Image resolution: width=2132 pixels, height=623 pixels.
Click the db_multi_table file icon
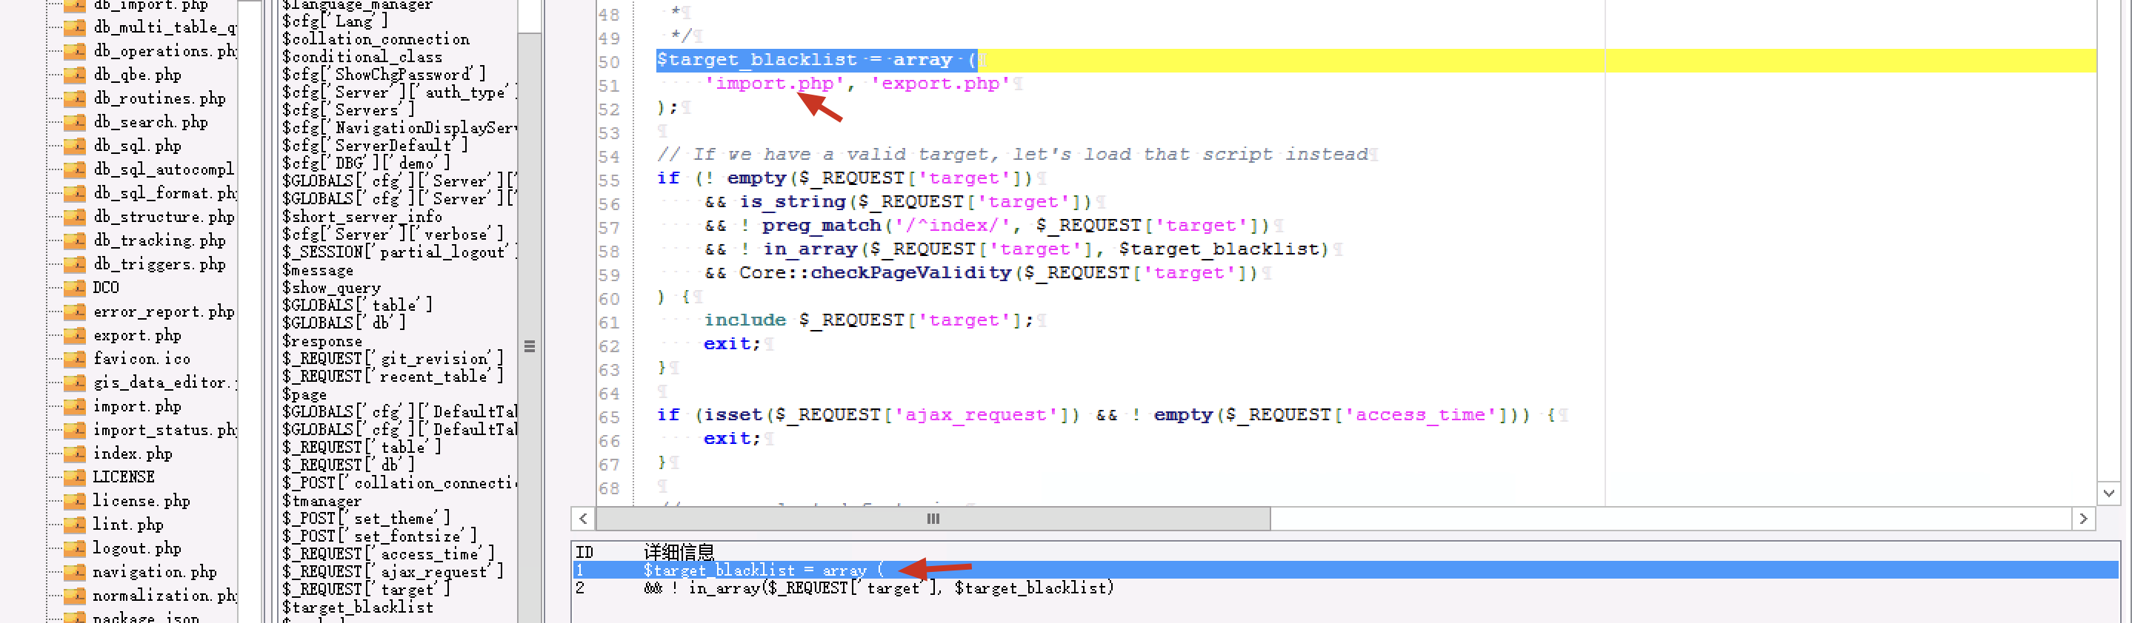[x=75, y=27]
